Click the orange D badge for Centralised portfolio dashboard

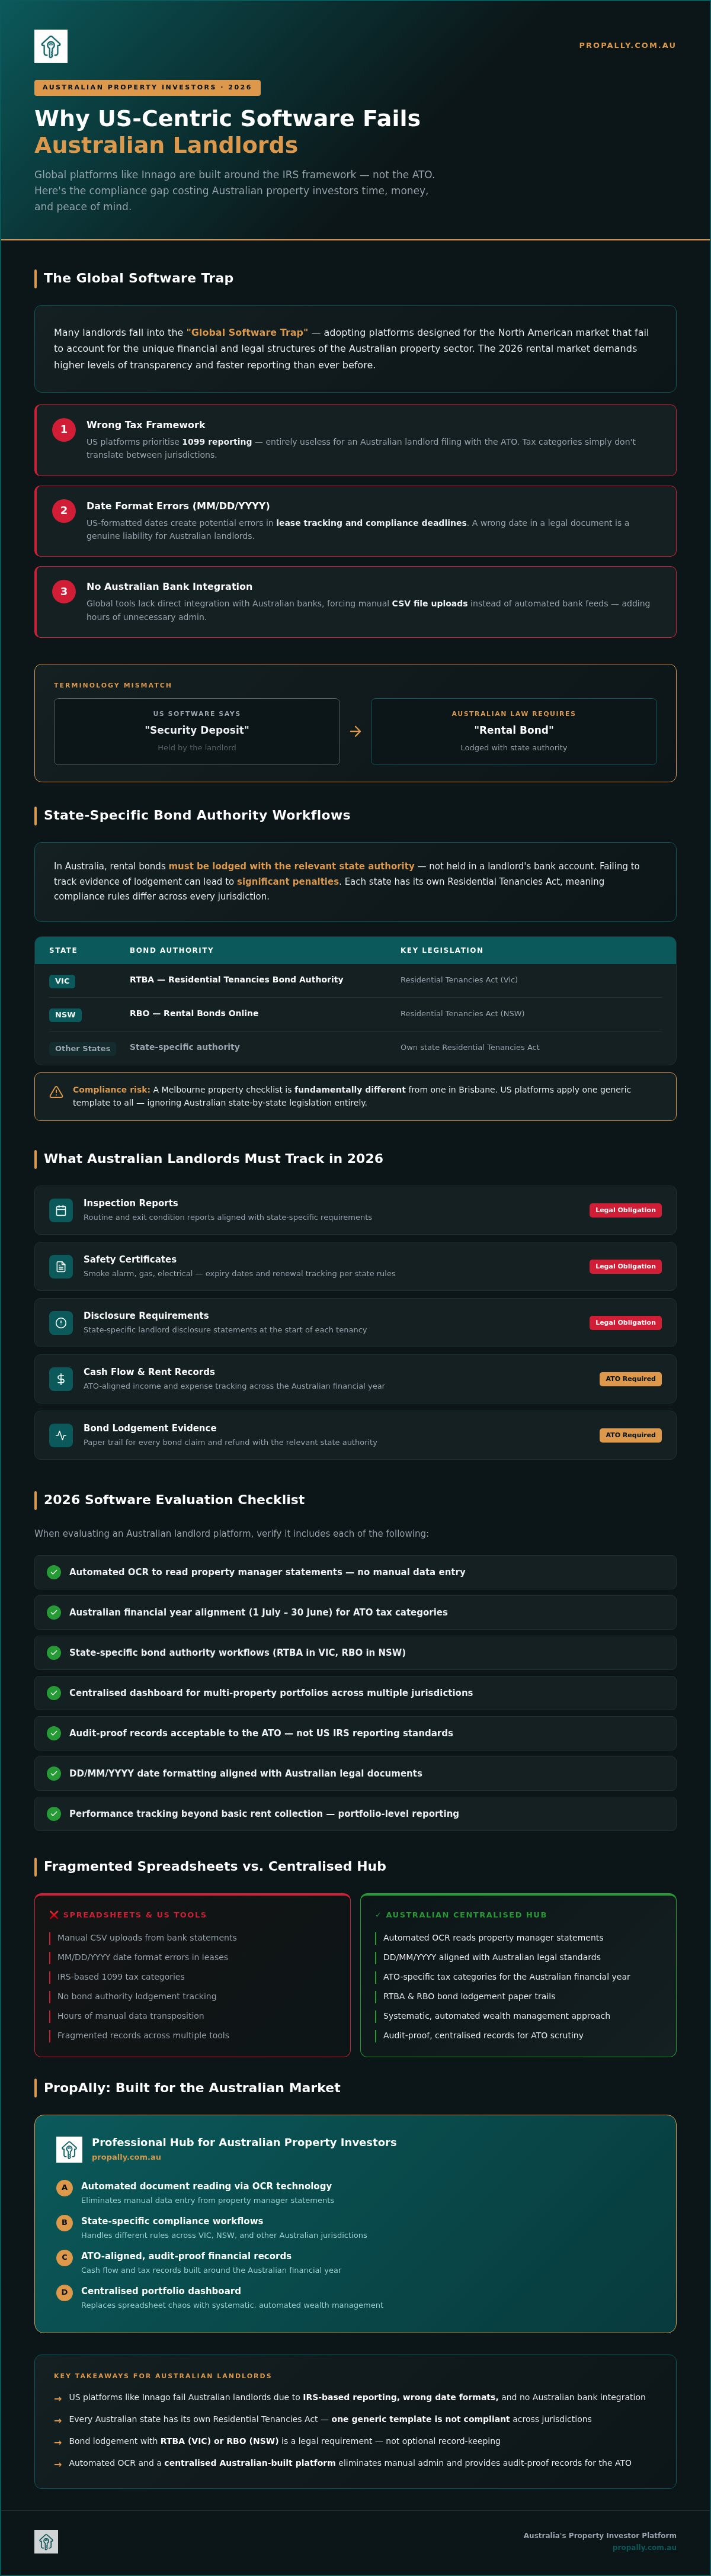tap(65, 2292)
